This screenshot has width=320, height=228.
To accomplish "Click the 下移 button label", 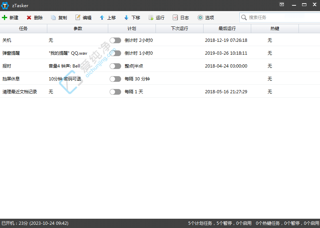I will tap(136, 18).
